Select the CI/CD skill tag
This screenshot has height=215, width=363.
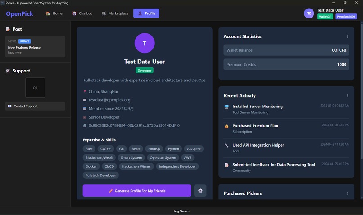coord(109,166)
